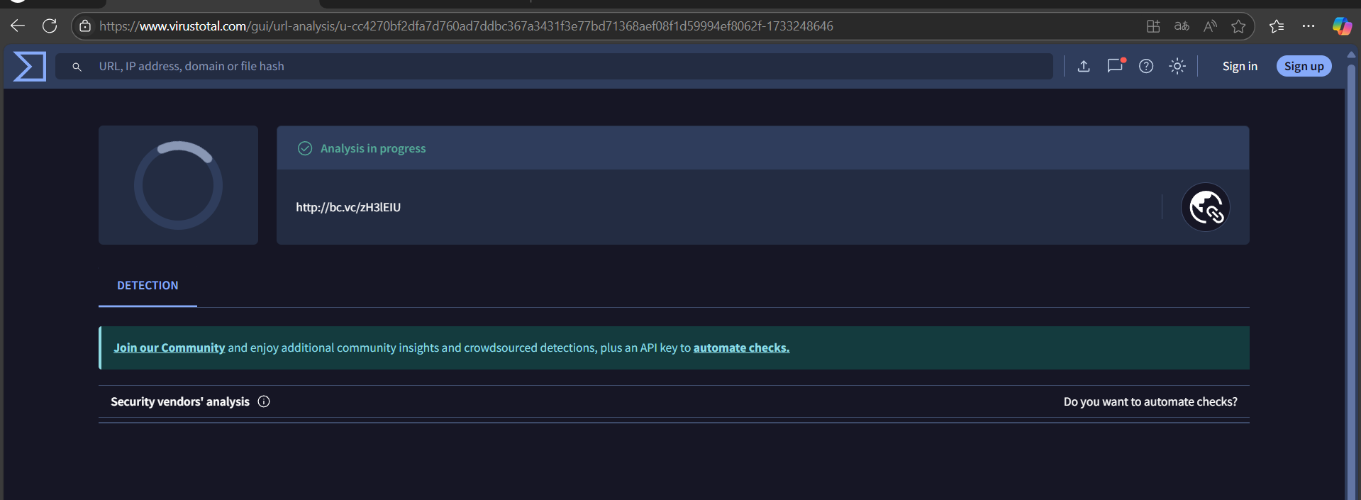
Task: Open the notifications chat icon with red dot
Action: click(1116, 65)
